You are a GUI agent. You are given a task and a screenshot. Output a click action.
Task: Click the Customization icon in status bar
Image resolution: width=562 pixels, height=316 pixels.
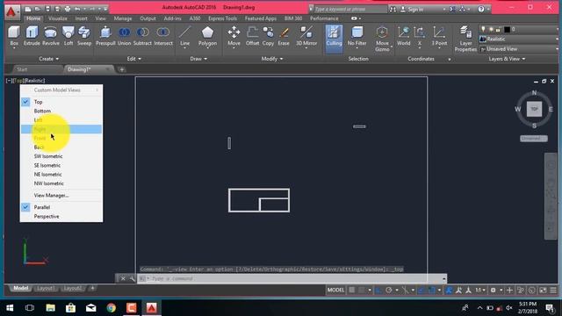pyautogui.click(x=553, y=290)
